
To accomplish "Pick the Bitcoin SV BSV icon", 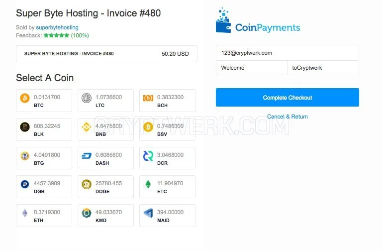I will [x=148, y=126].
